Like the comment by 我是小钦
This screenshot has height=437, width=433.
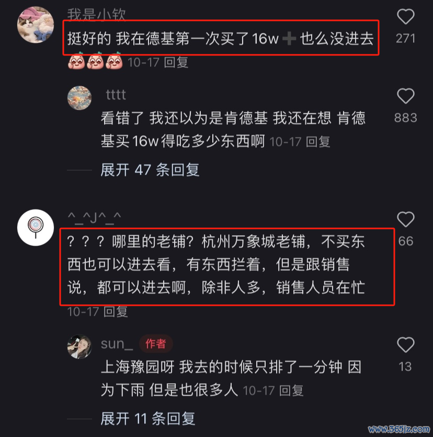click(405, 17)
